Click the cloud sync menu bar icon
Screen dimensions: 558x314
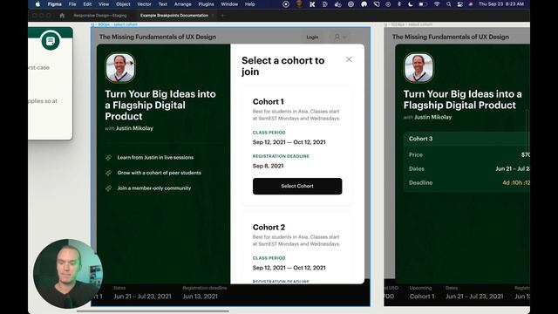click(x=337, y=4)
